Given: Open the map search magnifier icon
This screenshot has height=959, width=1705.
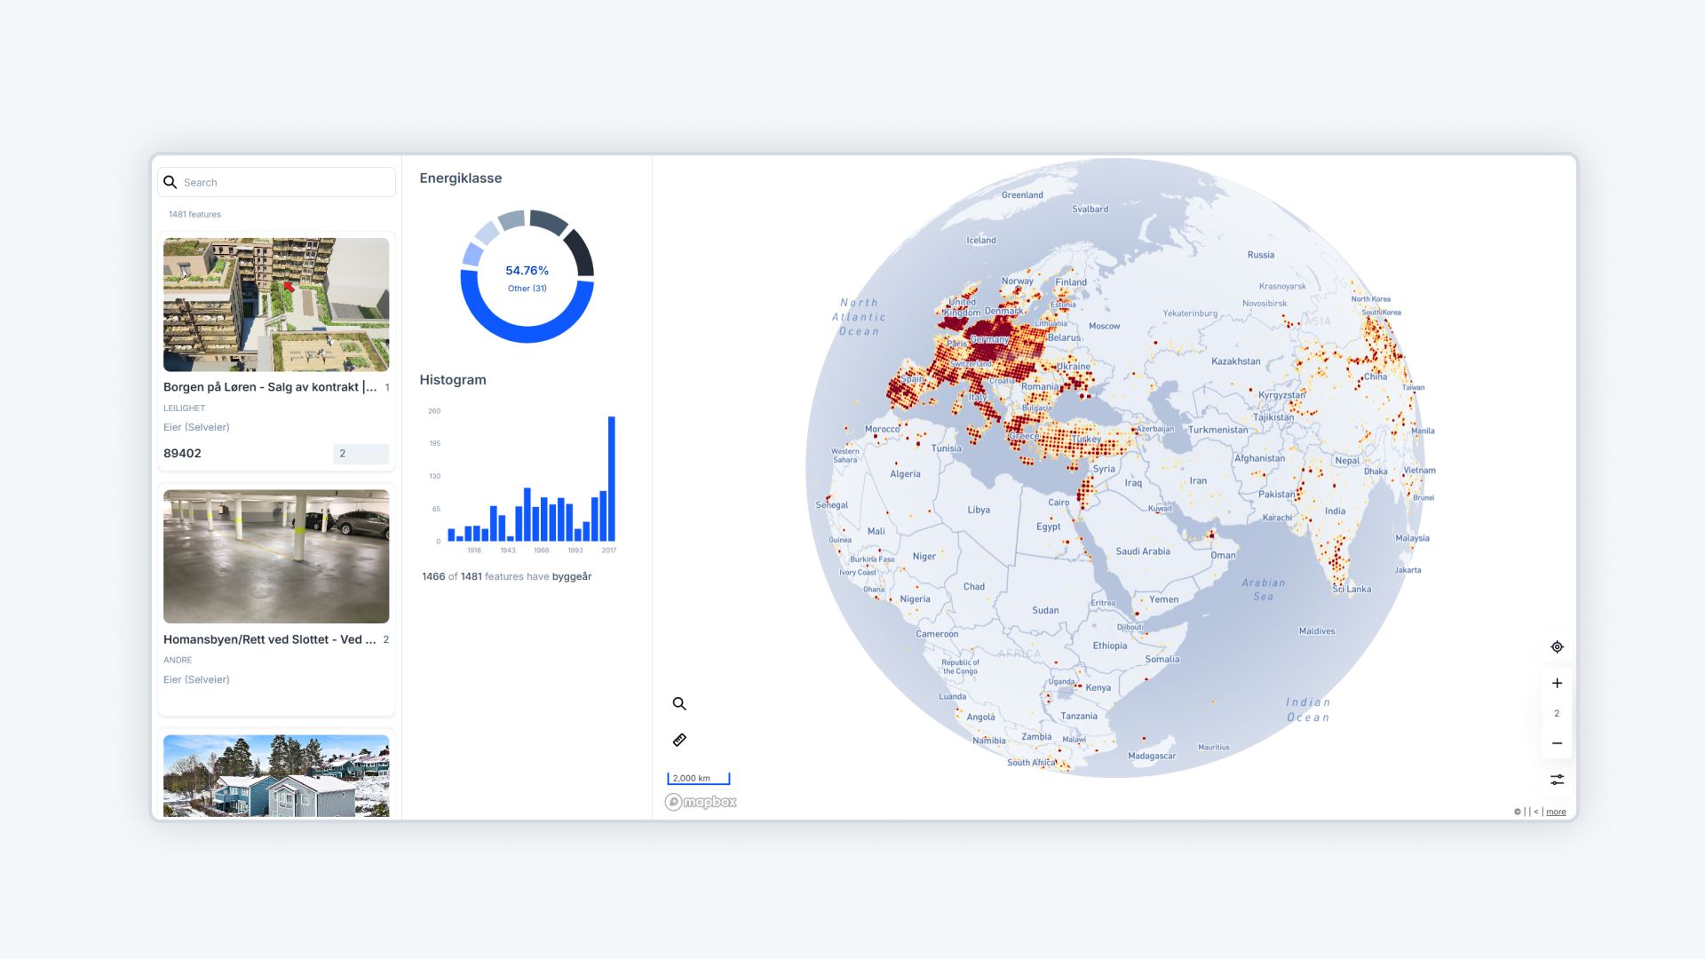Looking at the screenshot, I should (x=679, y=703).
